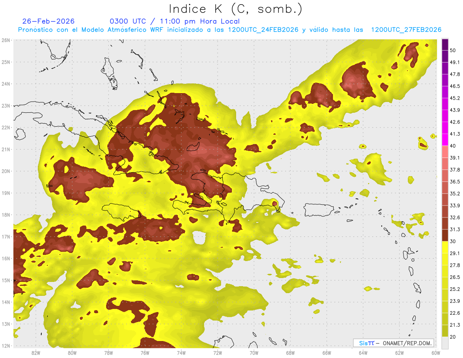Click the dark brown colorbar segment at 31.3

click(x=445, y=235)
